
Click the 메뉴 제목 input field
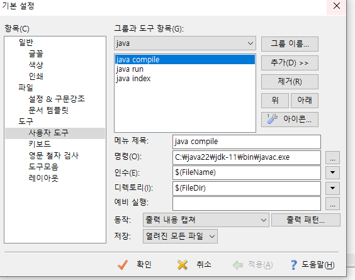tap(247, 142)
